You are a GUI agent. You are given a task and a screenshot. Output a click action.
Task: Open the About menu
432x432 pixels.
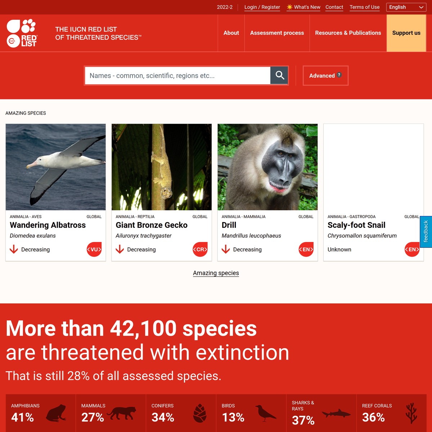tap(231, 33)
